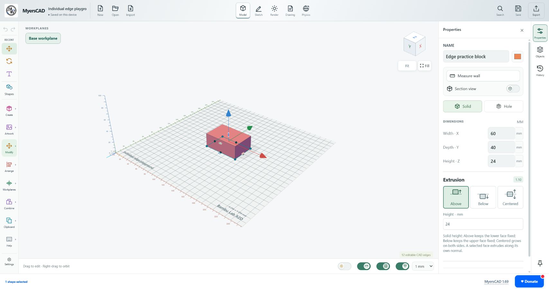Click the Fit view button
Image resolution: width=549 pixels, height=289 pixels.
(x=407, y=66)
